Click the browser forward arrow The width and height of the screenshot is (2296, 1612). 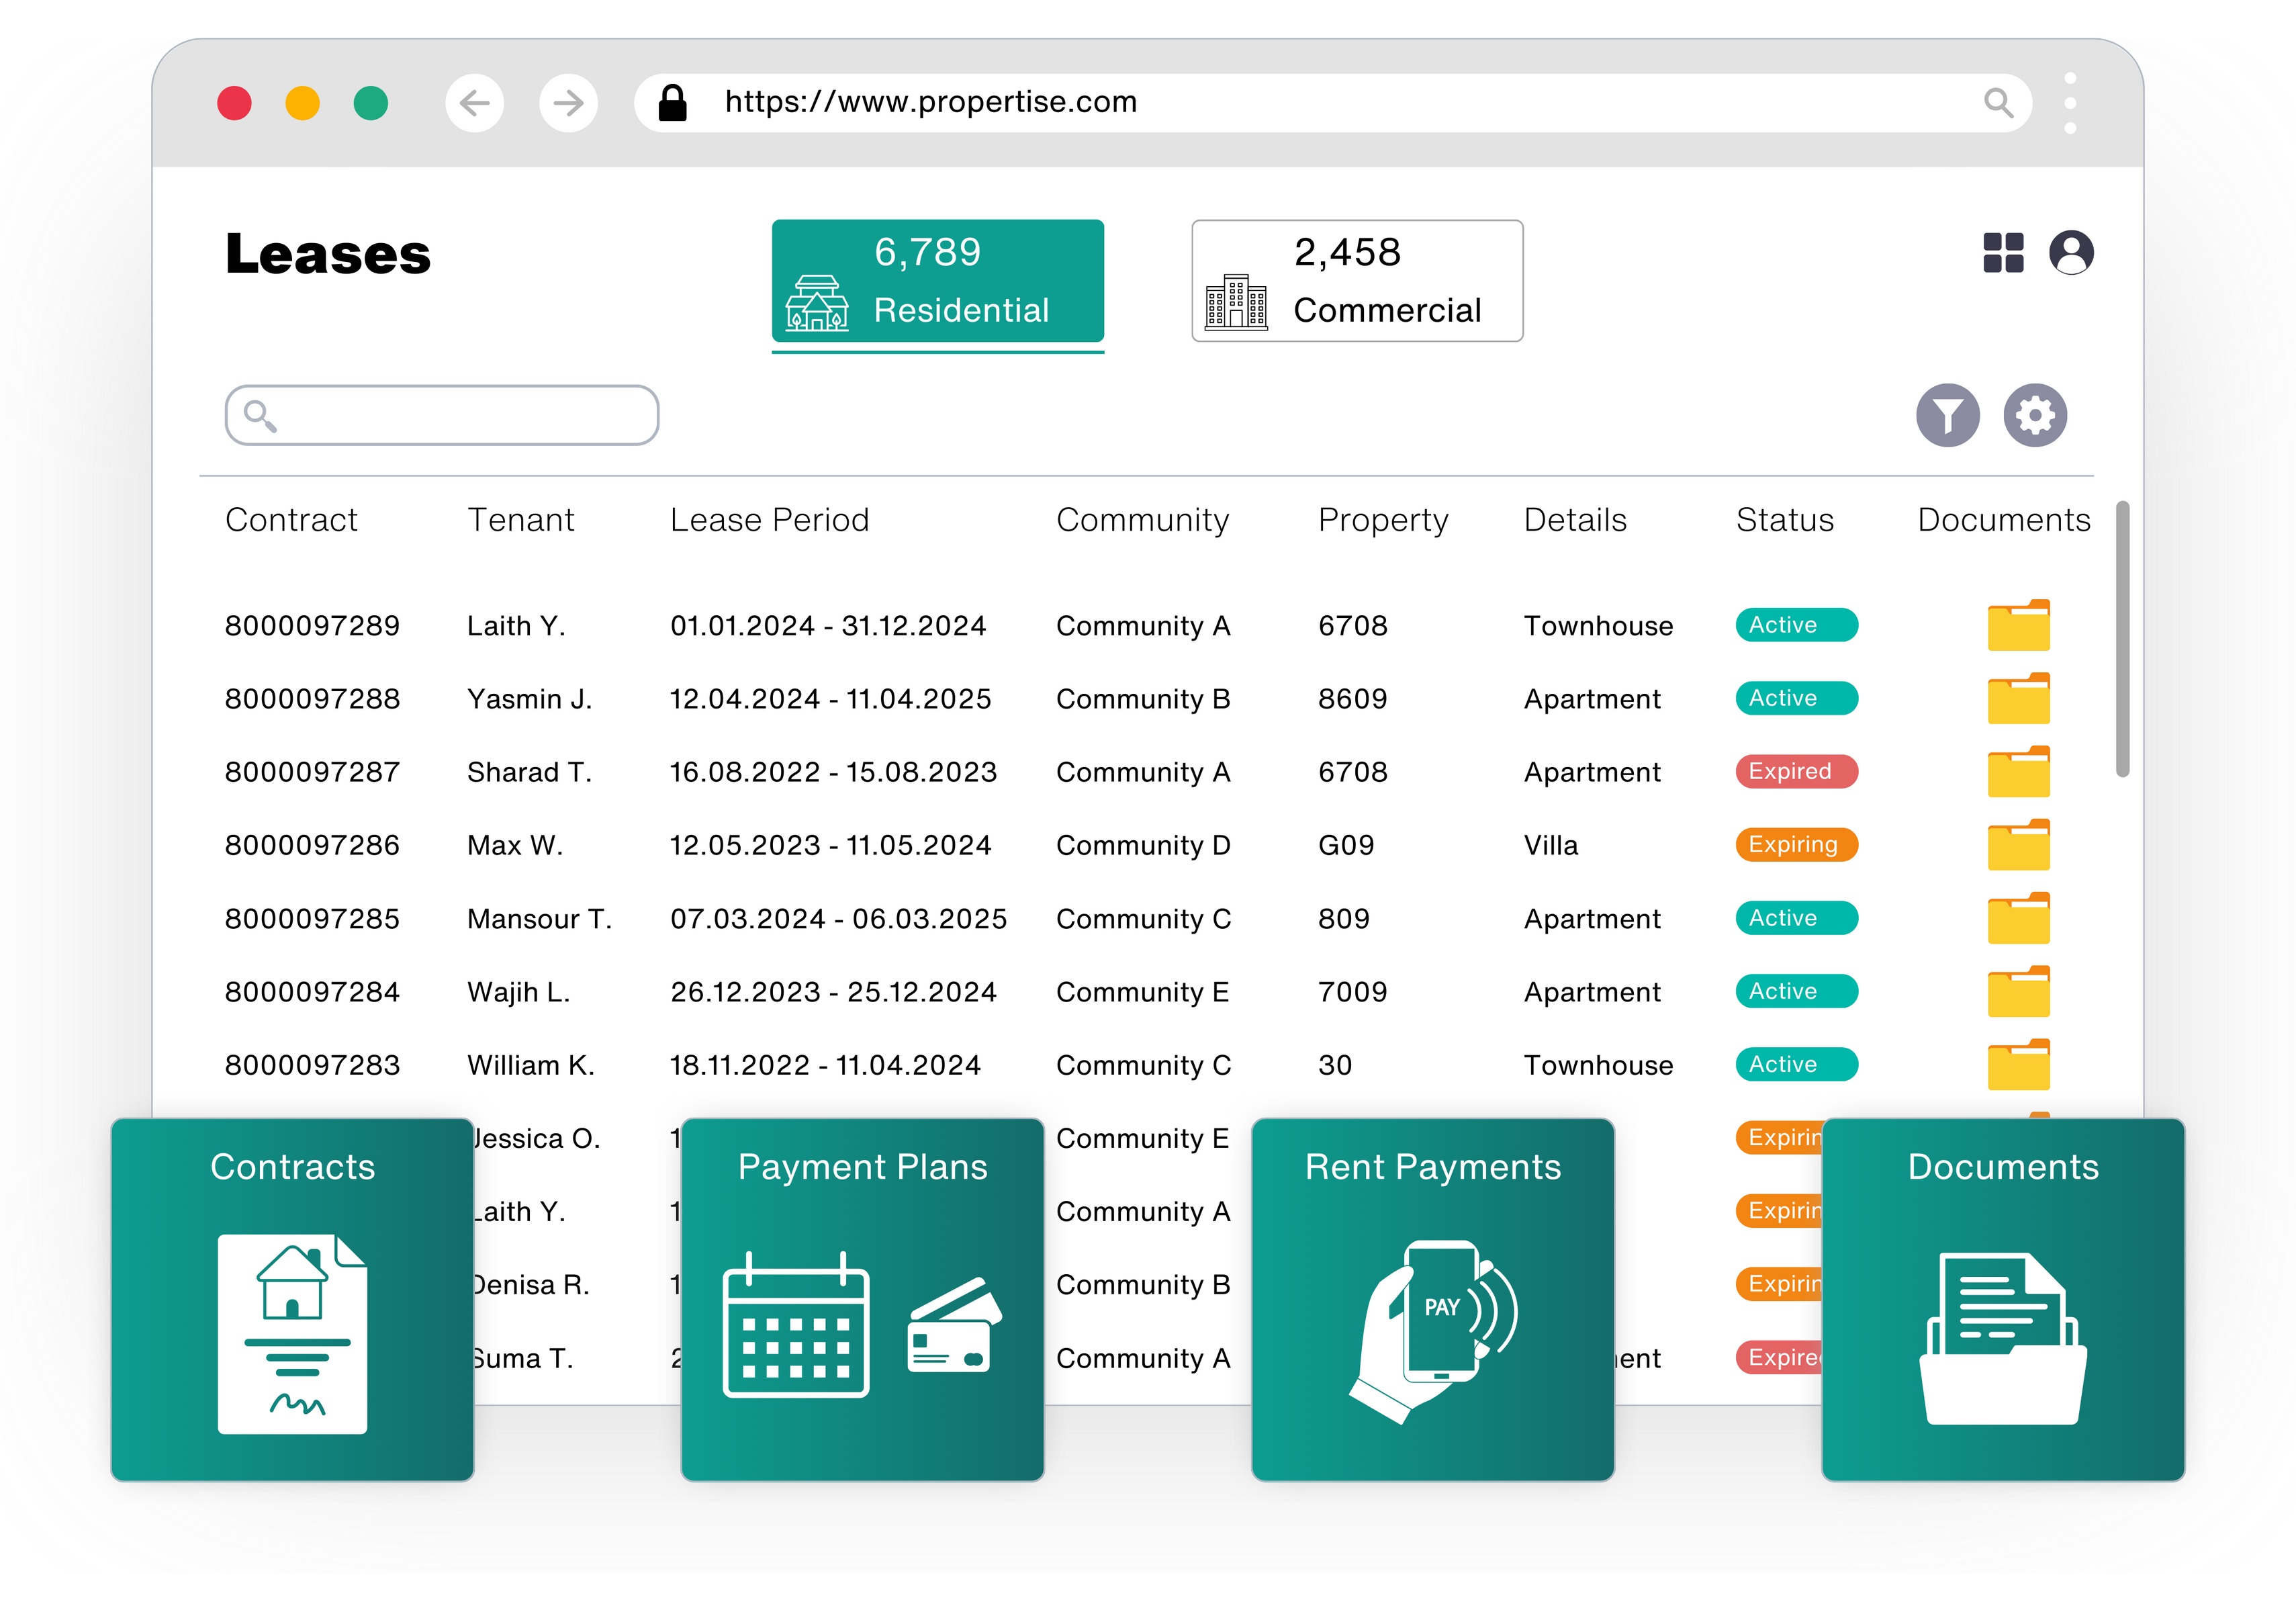point(568,102)
